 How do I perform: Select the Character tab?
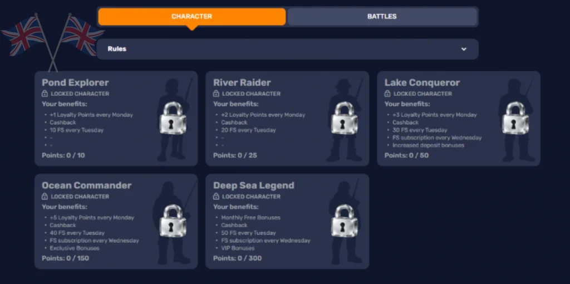(192, 16)
